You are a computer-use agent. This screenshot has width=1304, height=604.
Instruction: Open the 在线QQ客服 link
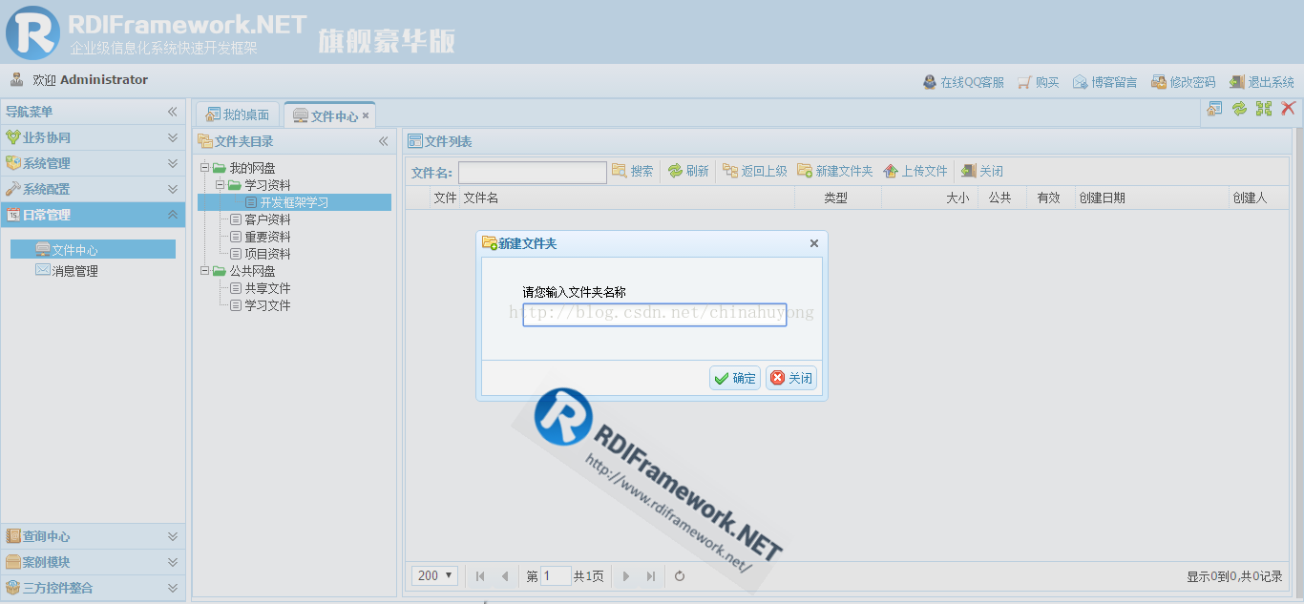pyautogui.click(x=963, y=82)
